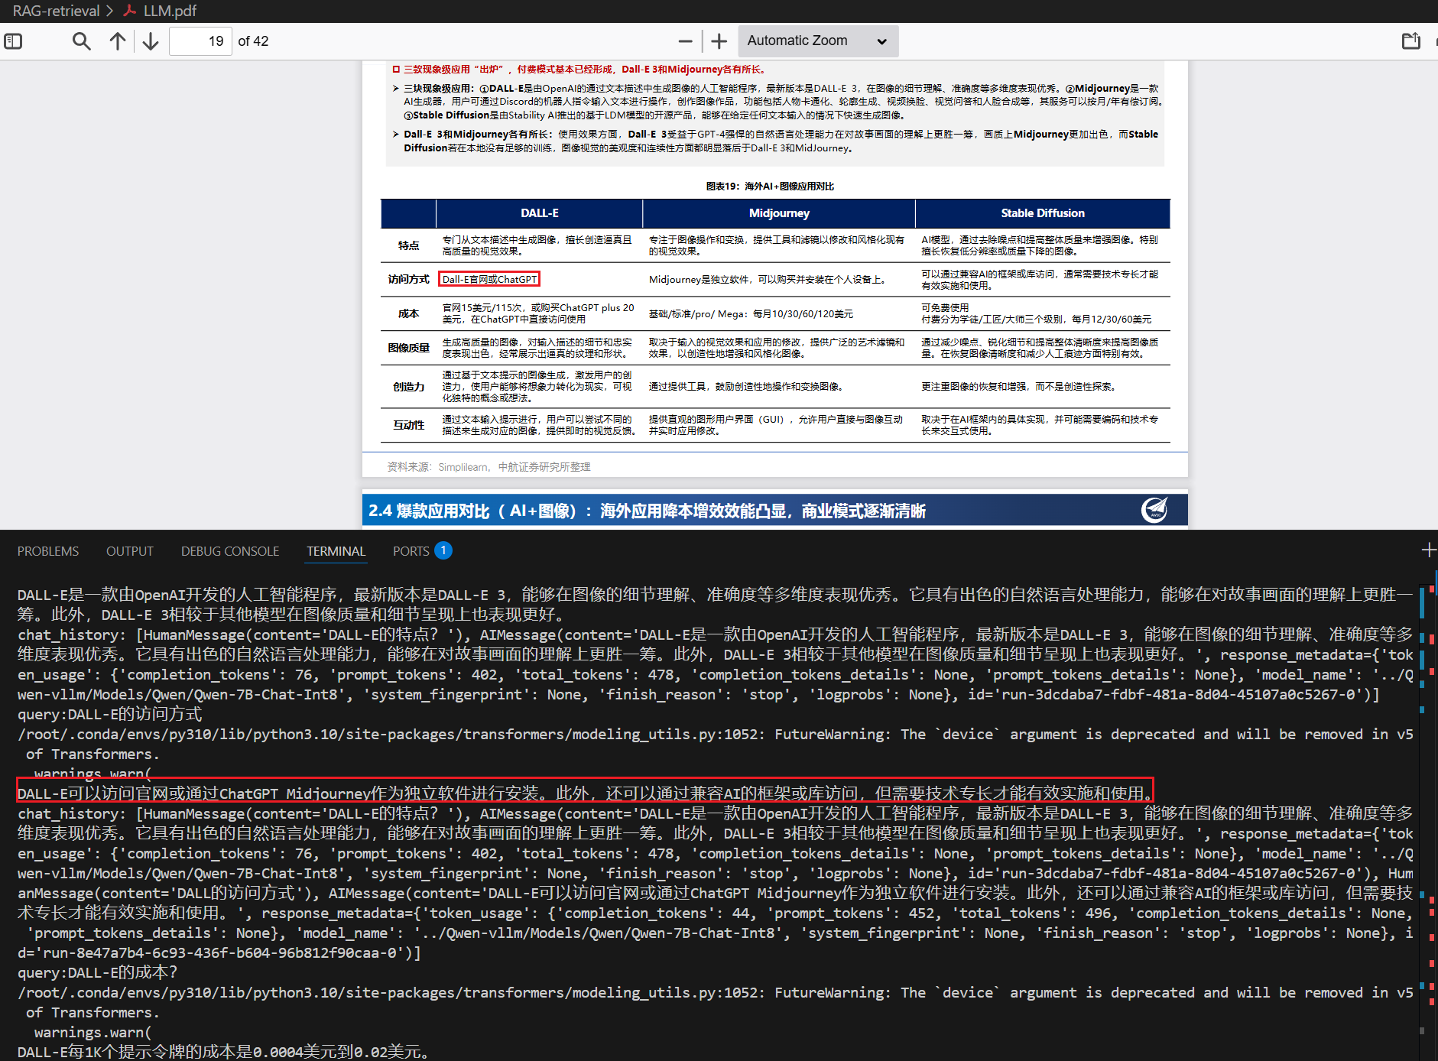Click the open file icon in PDF toolbar

pyautogui.click(x=1411, y=41)
